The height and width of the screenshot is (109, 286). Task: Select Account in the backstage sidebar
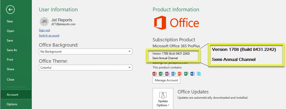(13, 95)
